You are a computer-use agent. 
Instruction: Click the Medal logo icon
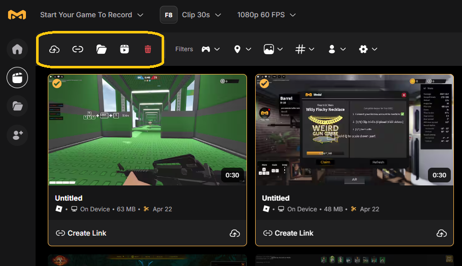tap(17, 15)
